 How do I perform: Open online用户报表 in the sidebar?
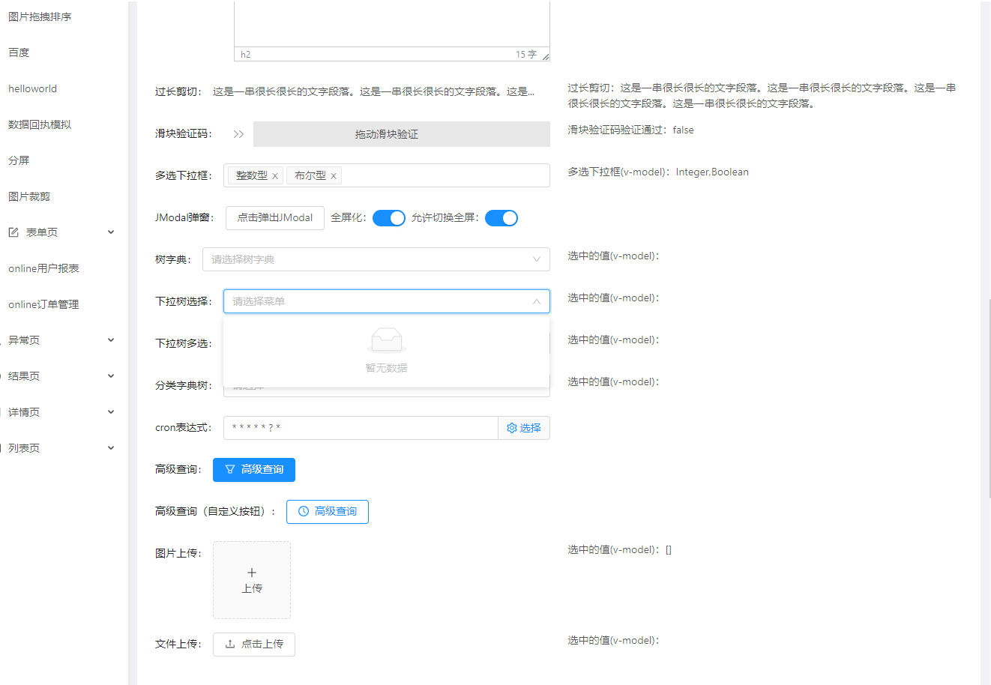(x=43, y=268)
